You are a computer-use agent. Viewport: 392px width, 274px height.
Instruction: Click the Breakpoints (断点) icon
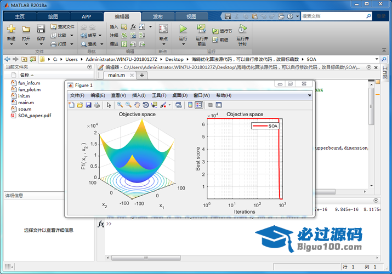[x=163, y=29]
